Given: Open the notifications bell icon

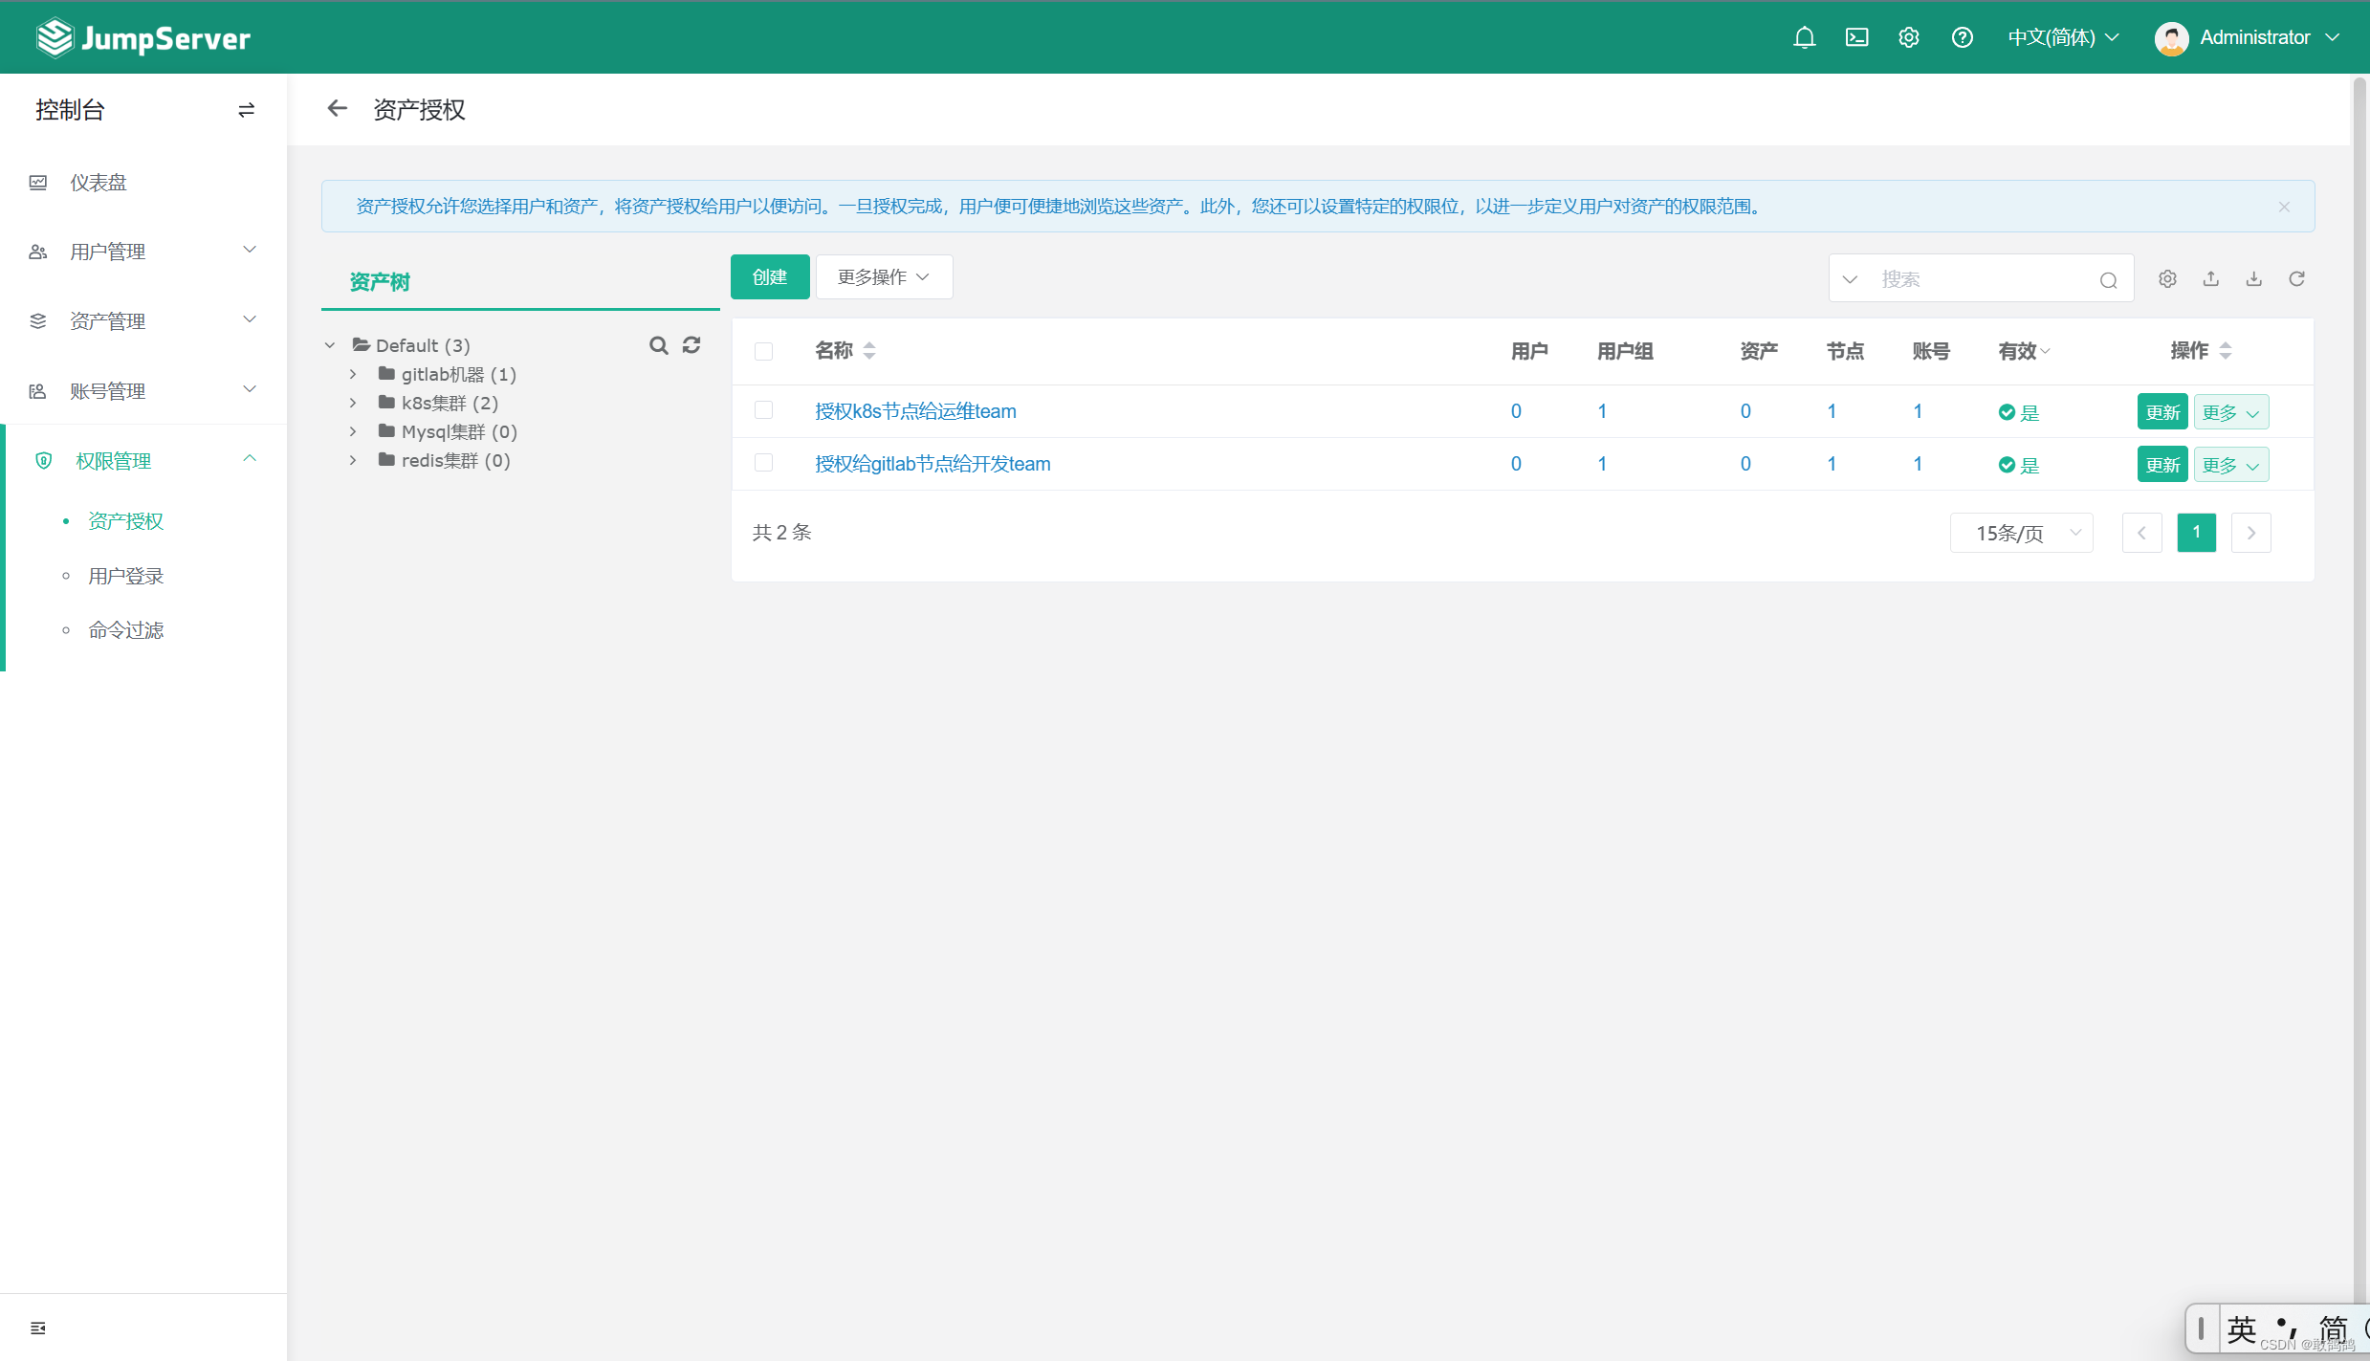Looking at the screenshot, I should point(1804,37).
